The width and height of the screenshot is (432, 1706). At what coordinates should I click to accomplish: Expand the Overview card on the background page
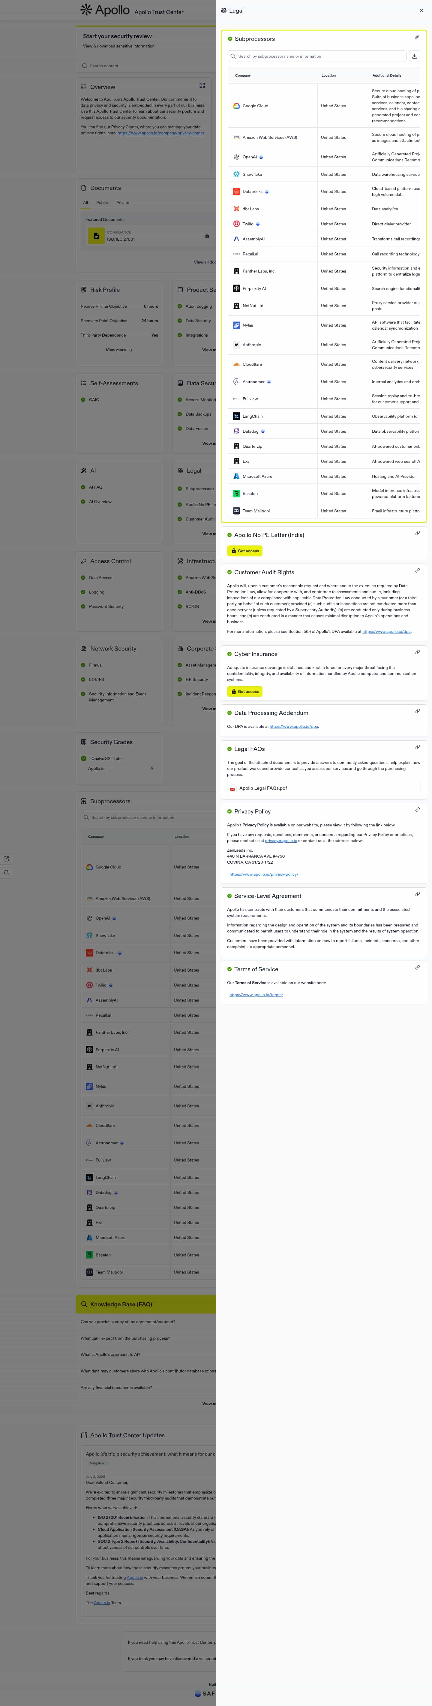(x=202, y=85)
